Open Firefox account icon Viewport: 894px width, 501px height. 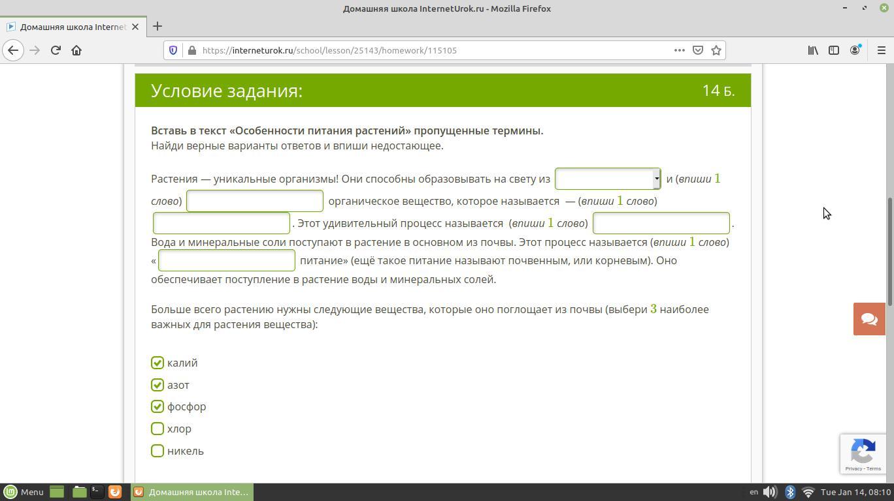click(855, 50)
